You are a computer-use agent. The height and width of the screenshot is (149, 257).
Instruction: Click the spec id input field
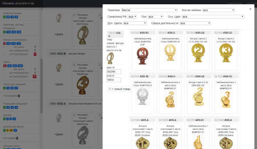(114, 72)
